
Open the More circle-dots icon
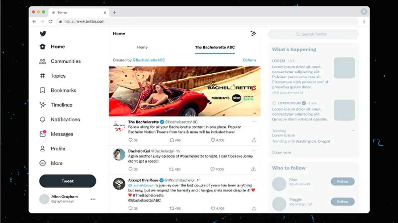point(42,163)
